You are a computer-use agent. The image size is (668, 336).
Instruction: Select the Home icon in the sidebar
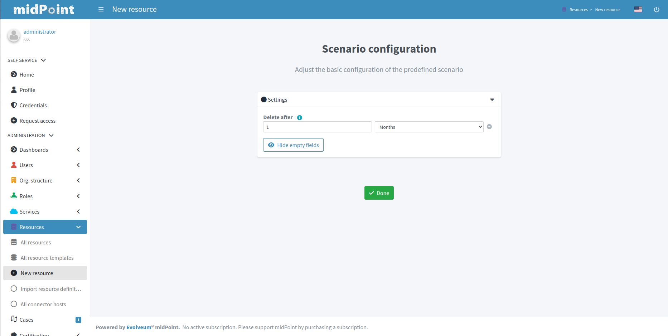14,74
